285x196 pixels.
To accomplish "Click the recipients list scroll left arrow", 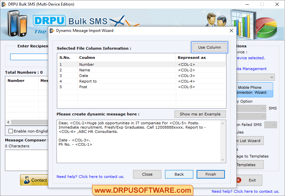I will coord(8,122).
